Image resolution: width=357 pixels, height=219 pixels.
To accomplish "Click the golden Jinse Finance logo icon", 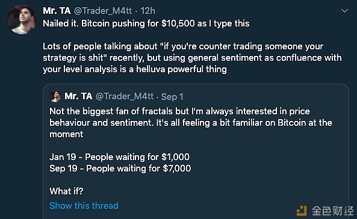I will [302, 211].
